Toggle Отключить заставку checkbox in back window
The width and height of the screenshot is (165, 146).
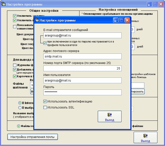15,16
